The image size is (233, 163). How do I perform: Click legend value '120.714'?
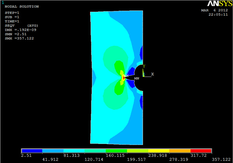point(94,159)
